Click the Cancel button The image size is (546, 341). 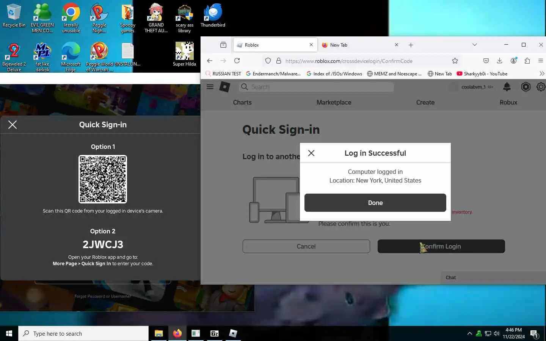[306, 246]
